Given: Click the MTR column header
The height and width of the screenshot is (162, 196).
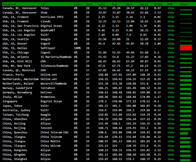Looking at the screenshot, I should (170, 4).
